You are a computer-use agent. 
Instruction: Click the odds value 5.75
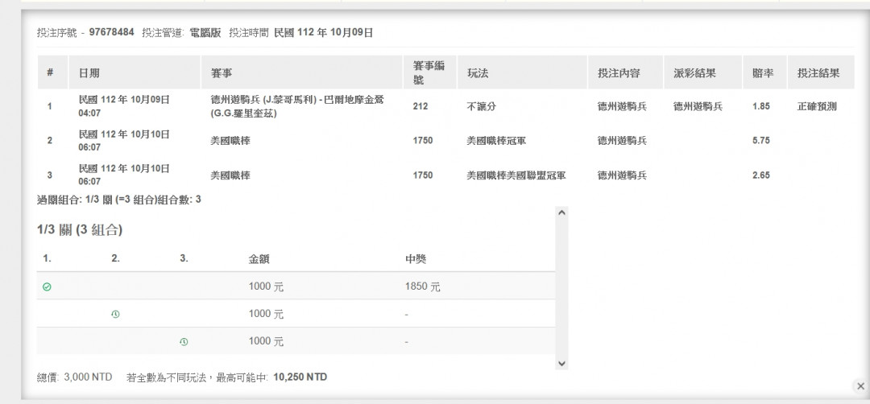pyautogui.click(x=761, y=141)
